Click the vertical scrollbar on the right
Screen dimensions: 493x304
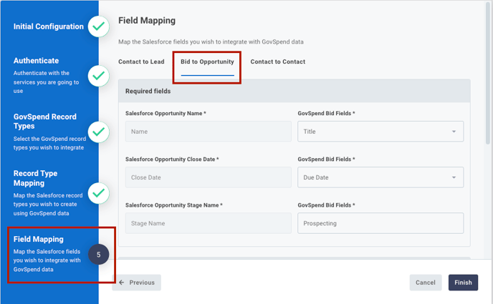pos(488,72)
